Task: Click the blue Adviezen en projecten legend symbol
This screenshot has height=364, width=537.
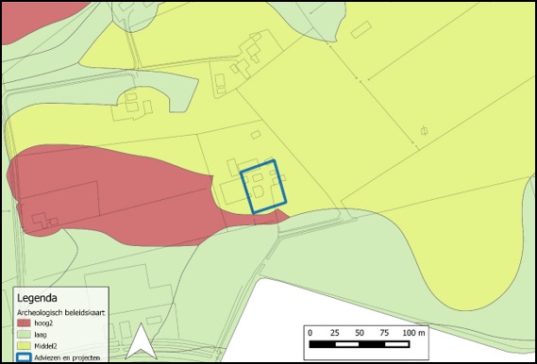Action: [24, 357]
